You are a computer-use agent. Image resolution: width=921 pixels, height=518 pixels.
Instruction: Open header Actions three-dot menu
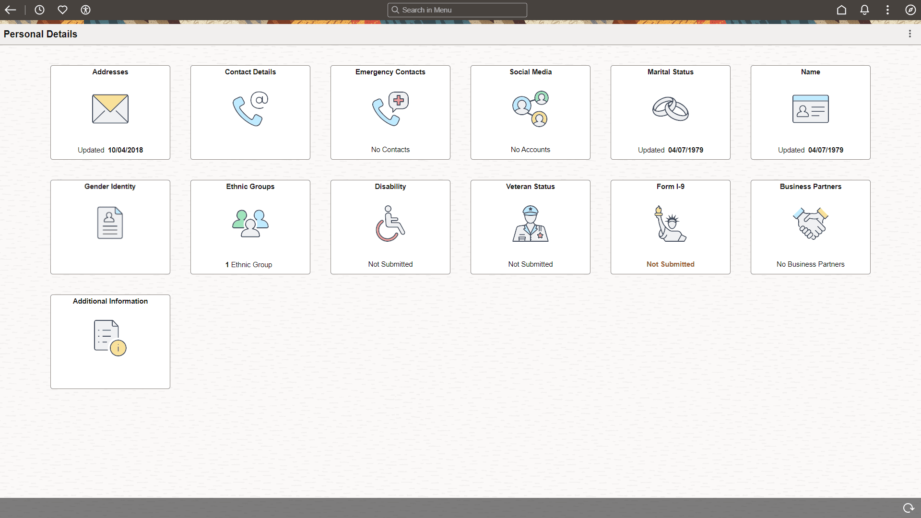click(887, 10)
